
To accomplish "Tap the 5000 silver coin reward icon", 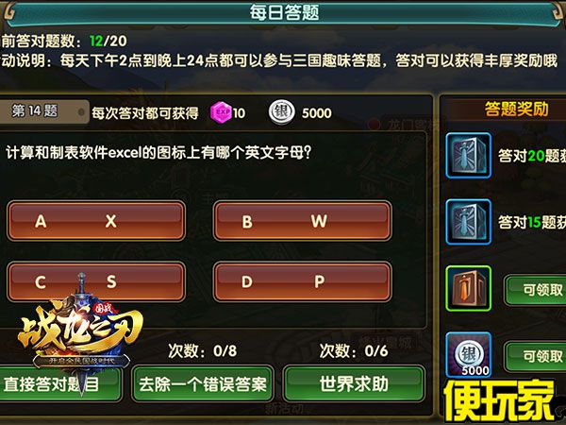I will (468, 355).
